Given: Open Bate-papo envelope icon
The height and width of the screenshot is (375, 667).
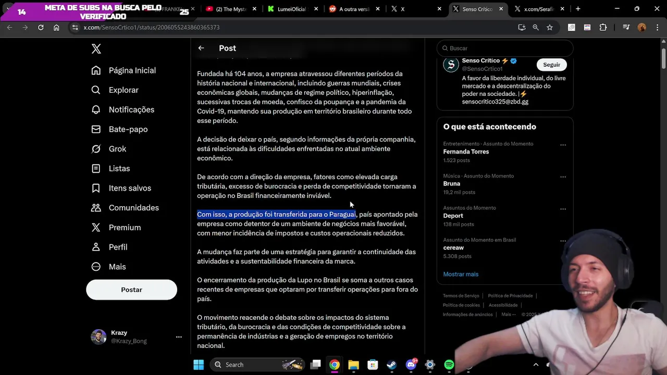Looking at the screenshot, I should [x=96, y=129].
